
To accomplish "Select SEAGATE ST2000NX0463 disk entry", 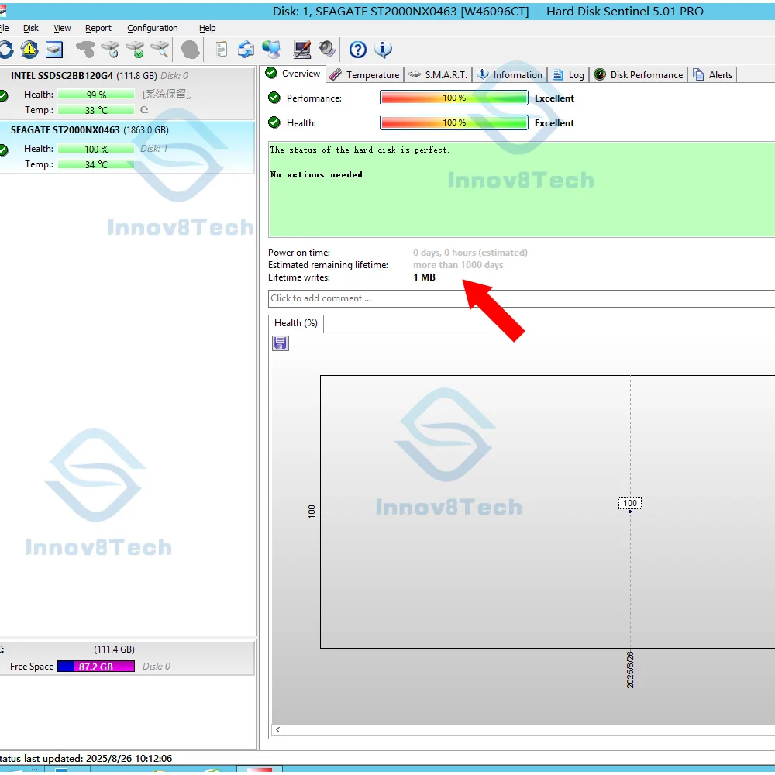I will (x=127, y=147).
